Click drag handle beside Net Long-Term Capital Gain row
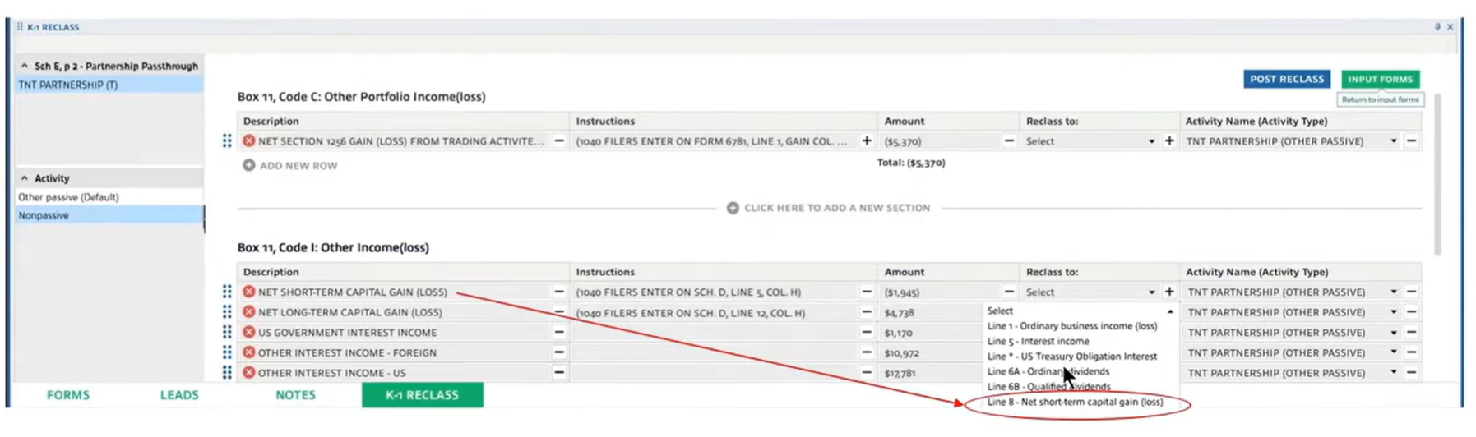Viewport: 1476px width, 437px height. 227,312
